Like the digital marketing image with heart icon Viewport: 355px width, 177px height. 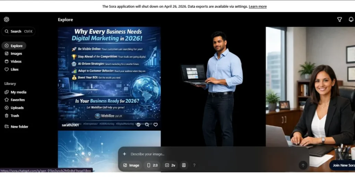(x=156, y=124)
